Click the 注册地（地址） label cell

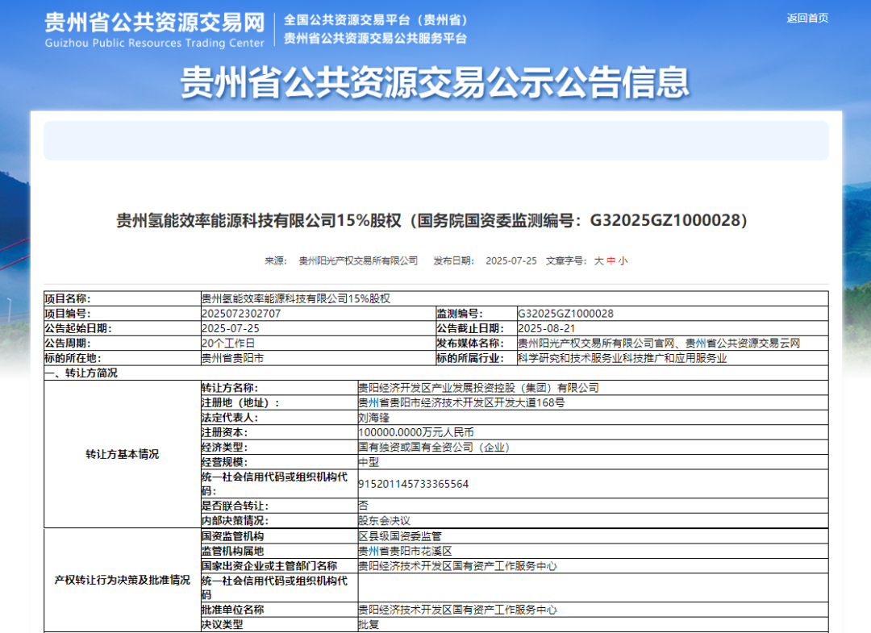coord(279,403)
